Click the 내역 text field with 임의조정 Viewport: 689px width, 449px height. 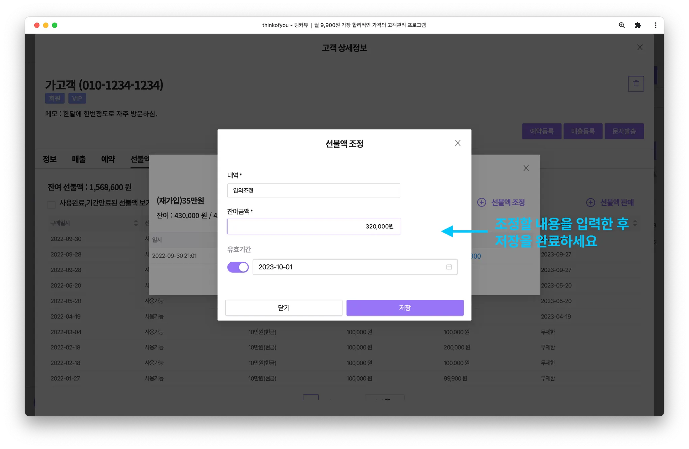(x=313, y=191)
